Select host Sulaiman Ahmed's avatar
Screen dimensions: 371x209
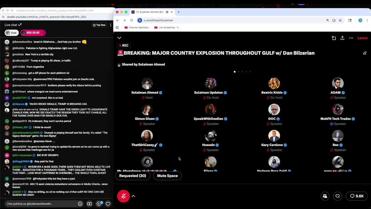pos(147,83)
